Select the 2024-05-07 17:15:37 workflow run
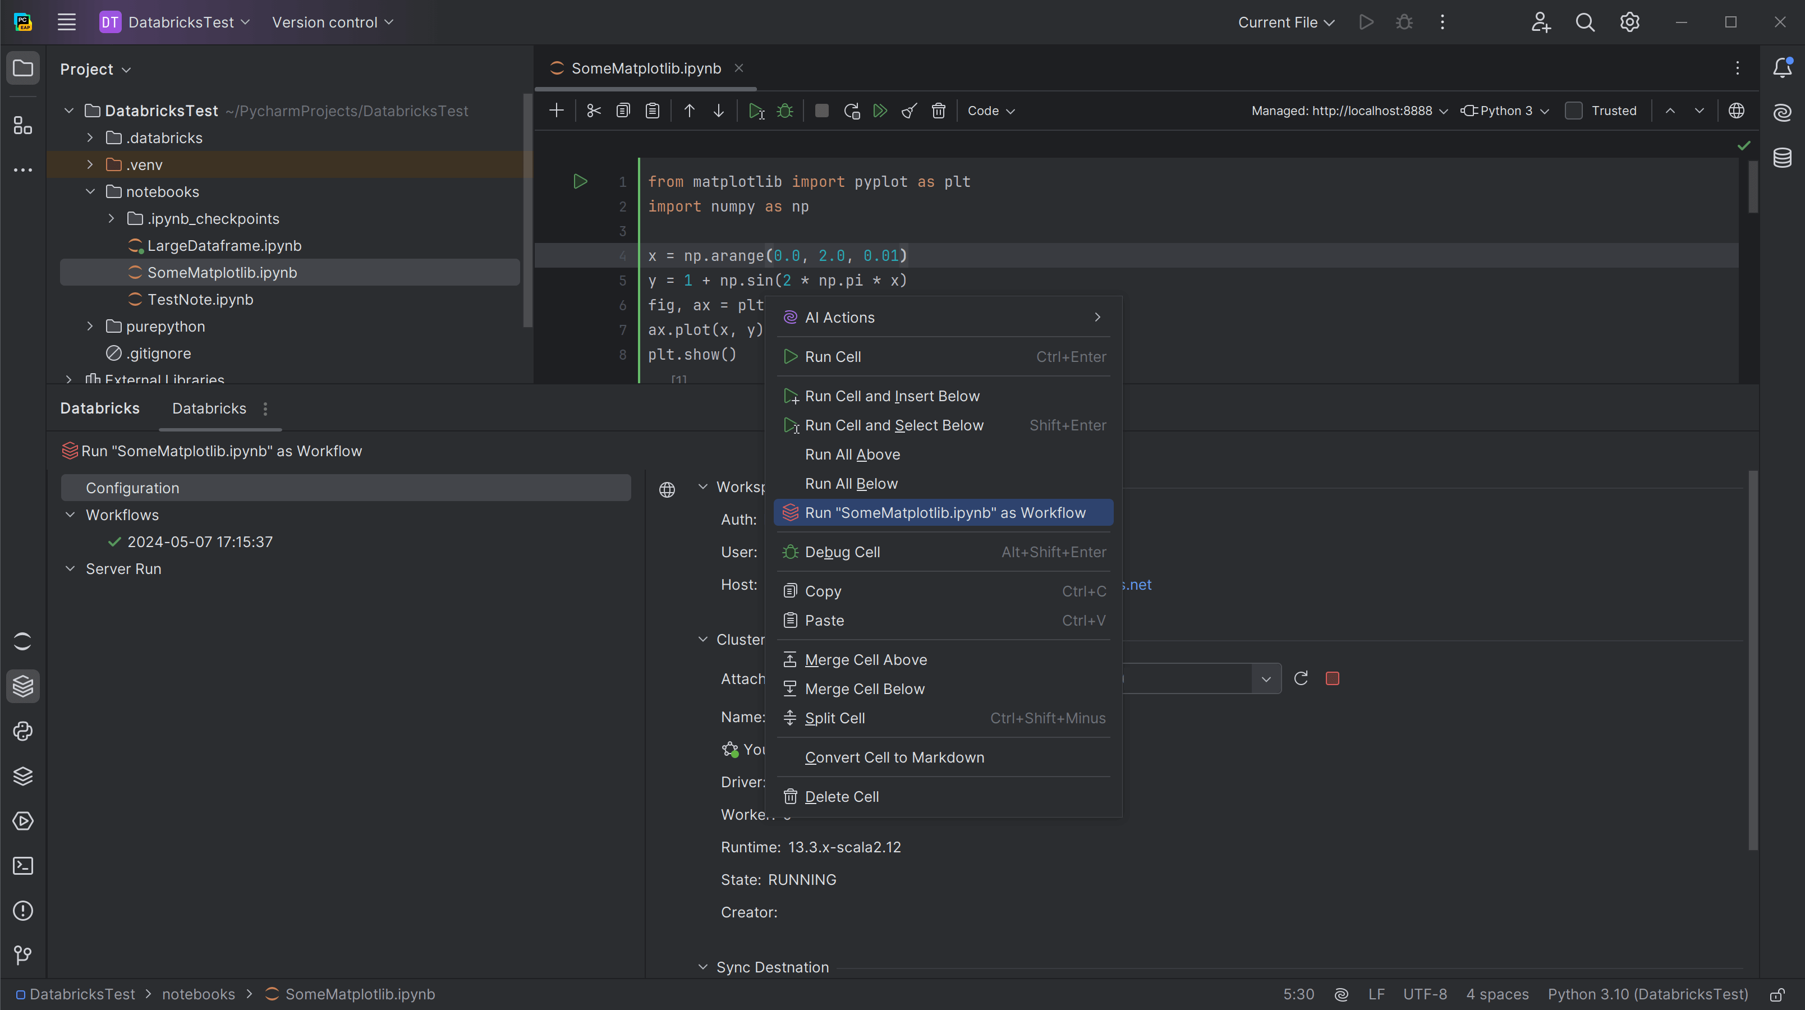 (200, 542)
